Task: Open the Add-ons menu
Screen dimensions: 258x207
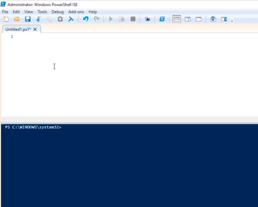Action: 76,12
